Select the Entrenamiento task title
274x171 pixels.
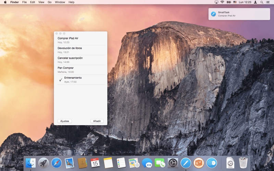73,78
